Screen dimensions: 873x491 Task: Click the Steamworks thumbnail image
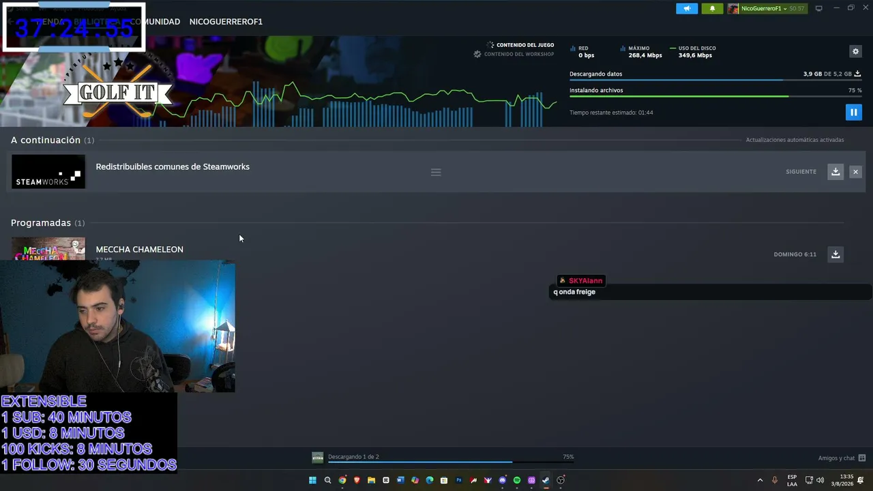point(48,171)
